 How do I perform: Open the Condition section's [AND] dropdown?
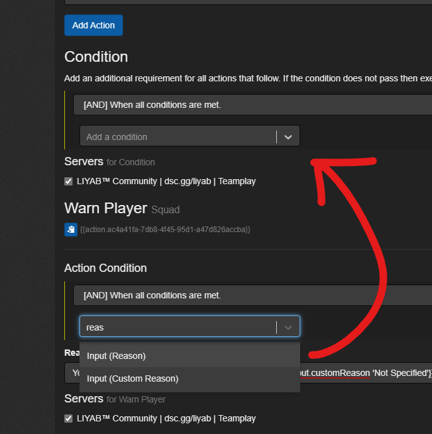(x=252, y=105)
